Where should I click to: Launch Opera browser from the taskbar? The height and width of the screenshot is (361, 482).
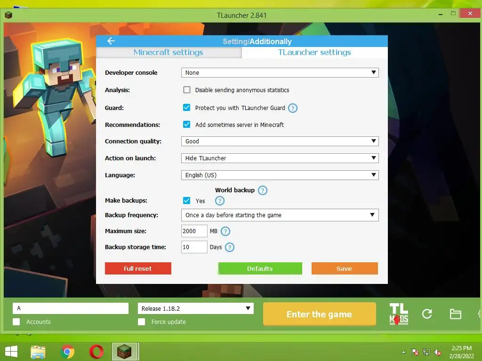click(96, 352)
